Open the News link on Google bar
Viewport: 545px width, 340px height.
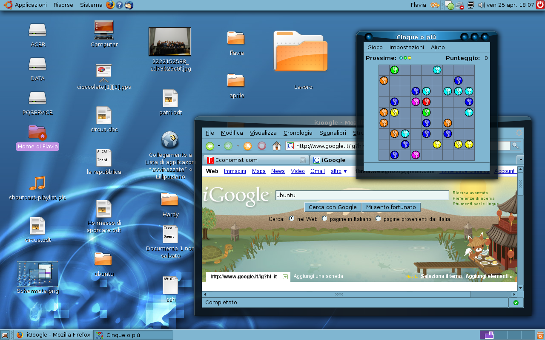tap(278, 171)
